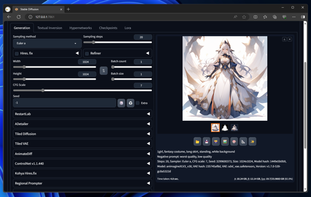View site information icon in address bar
Image resolution: width=311 pixels, height=197 pixels.
point(30,17)
